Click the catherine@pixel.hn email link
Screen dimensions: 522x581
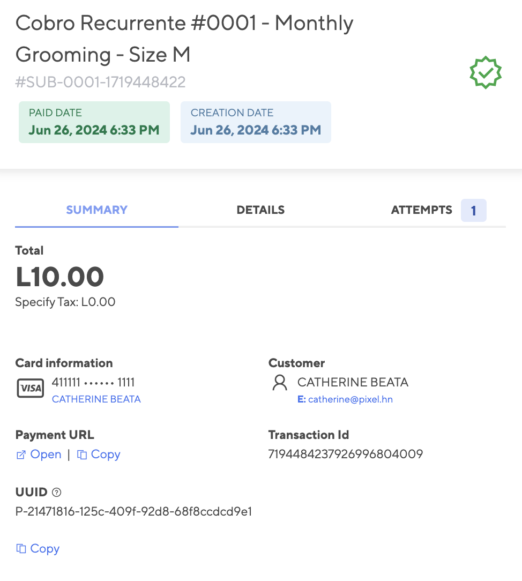350,399
